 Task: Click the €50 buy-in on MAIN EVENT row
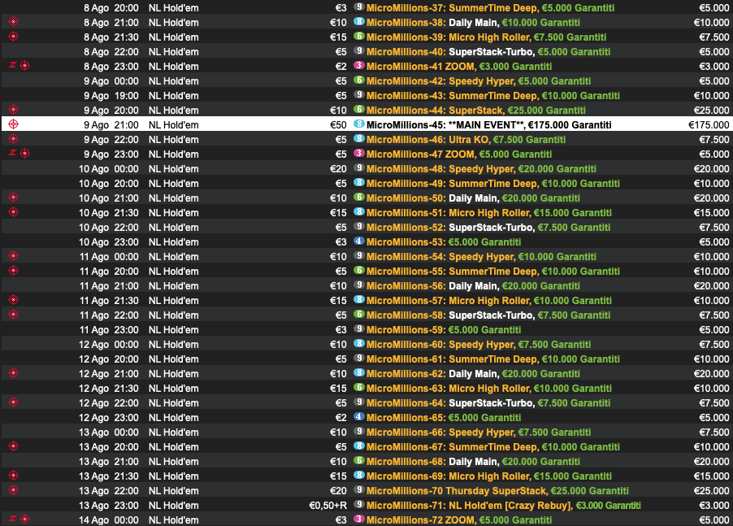coord(338,125)
